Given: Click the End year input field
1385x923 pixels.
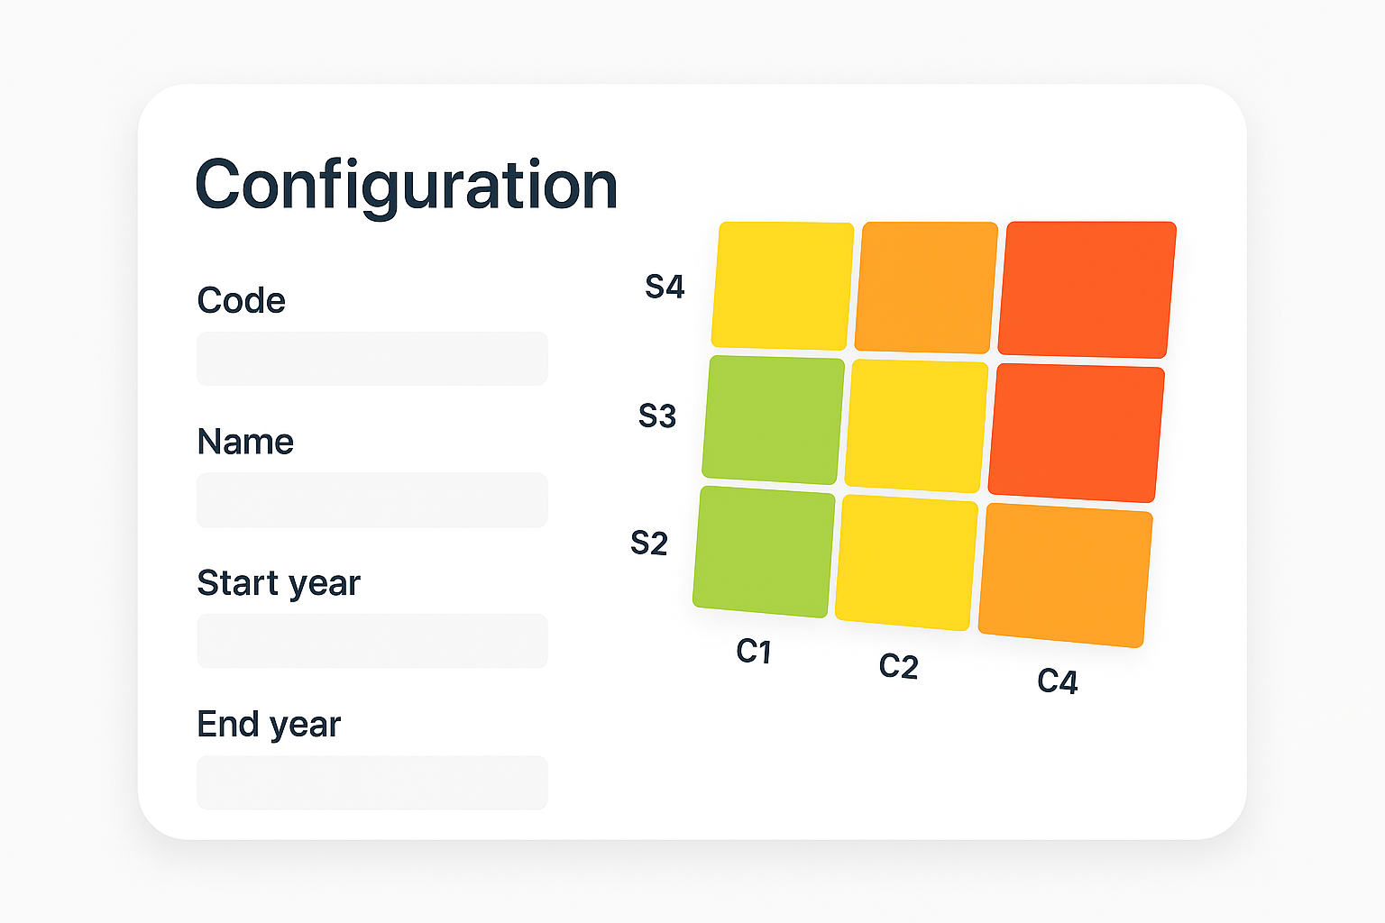Looking at the screenshot, I should click(372, 782).
